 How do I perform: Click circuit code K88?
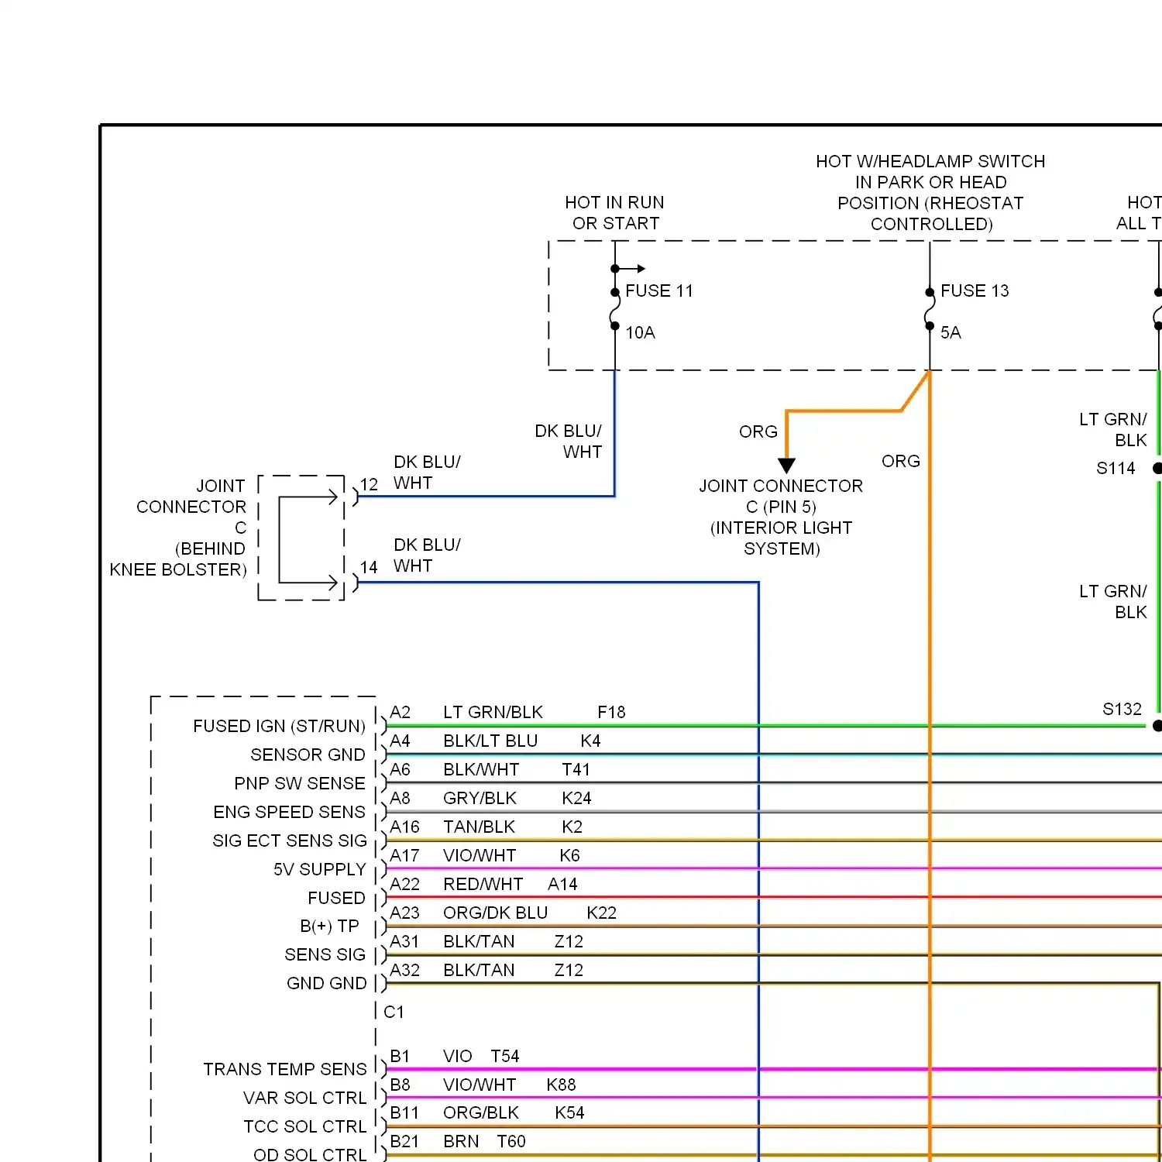coord(561,1085)
